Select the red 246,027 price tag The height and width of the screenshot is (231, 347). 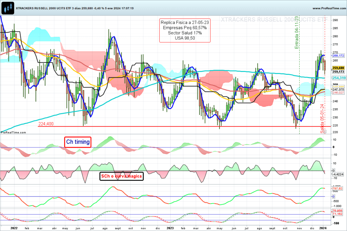point(338,93)
